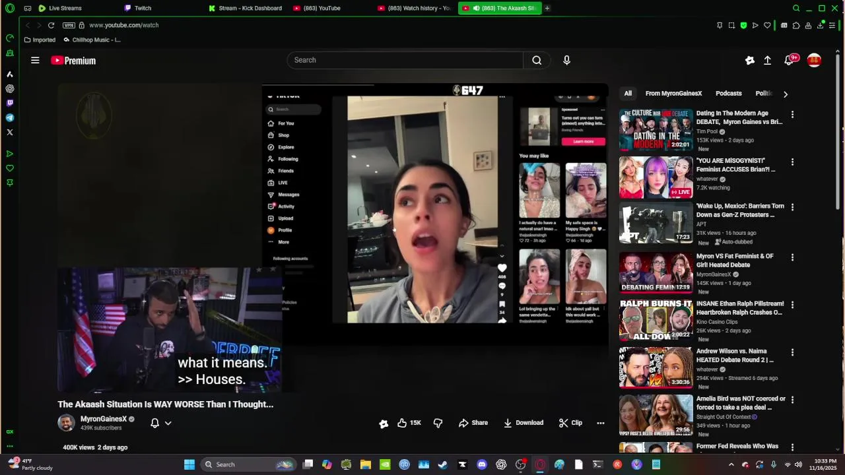This screenshot has height=475, width=845.
Task: Open Dating In The Modern Age thumbnail
Action: tap(656, 130)
